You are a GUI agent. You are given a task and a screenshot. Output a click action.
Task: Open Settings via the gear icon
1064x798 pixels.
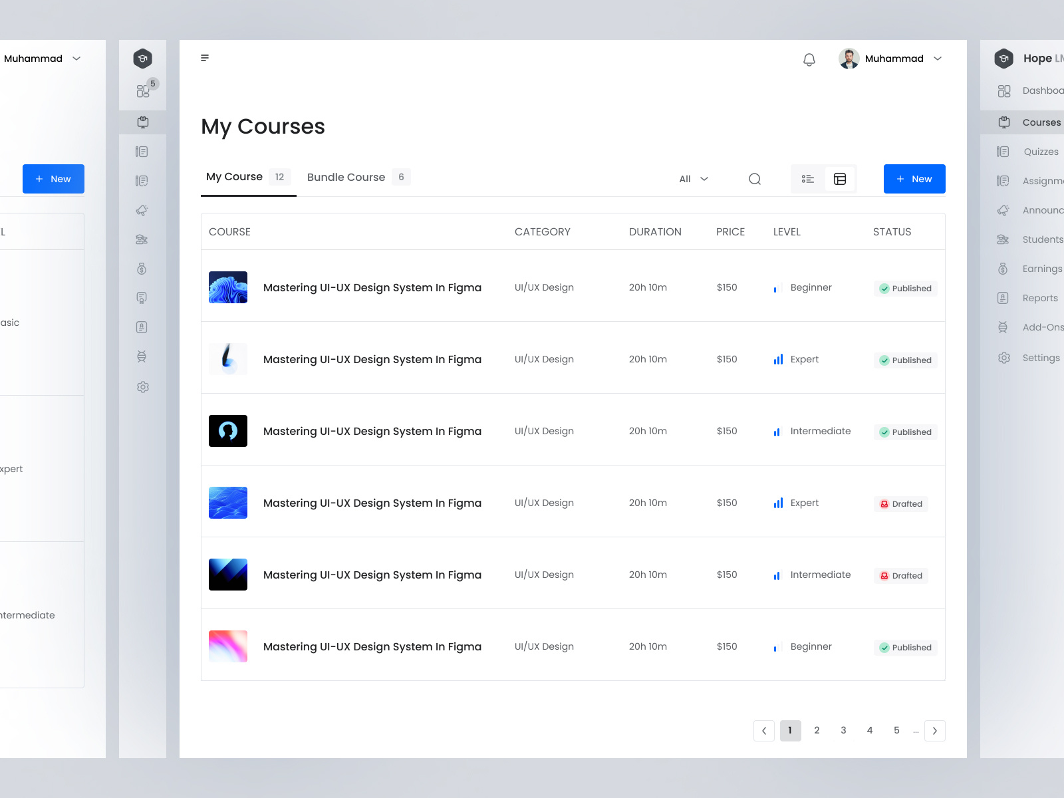[142, 386]
